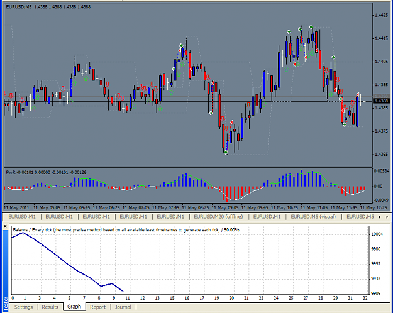
Task: Click the 1.4385 price scale label
Action: [381, 108]
